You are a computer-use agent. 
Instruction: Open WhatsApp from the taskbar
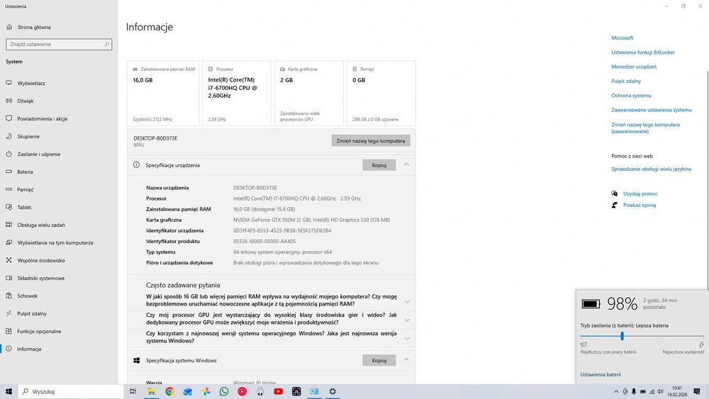224,391
